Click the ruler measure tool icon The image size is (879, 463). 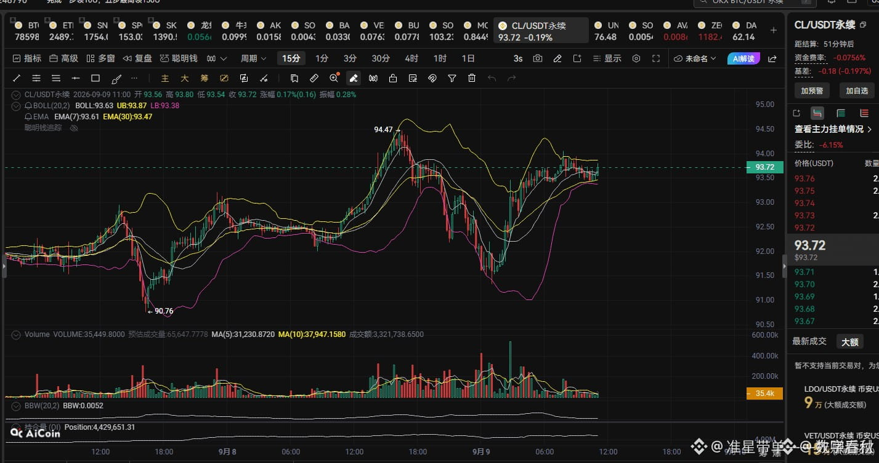(314, 78)
